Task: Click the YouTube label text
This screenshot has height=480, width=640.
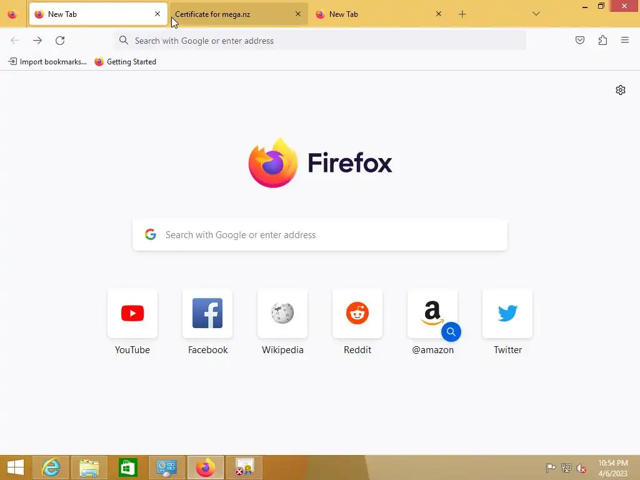Action: (132, 350)
